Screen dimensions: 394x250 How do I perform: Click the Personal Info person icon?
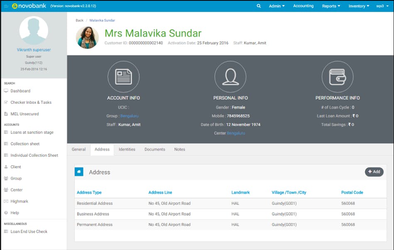pyautogui.click(x=230, y=77)
